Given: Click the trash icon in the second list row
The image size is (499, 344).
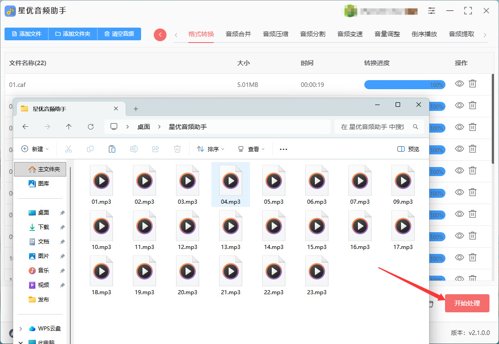Looking at the screenshot, I should (473, 105).
